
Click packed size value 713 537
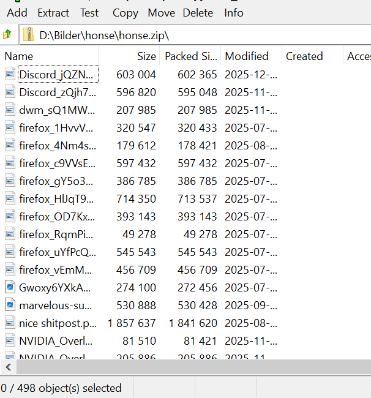[x=197, y=199]
